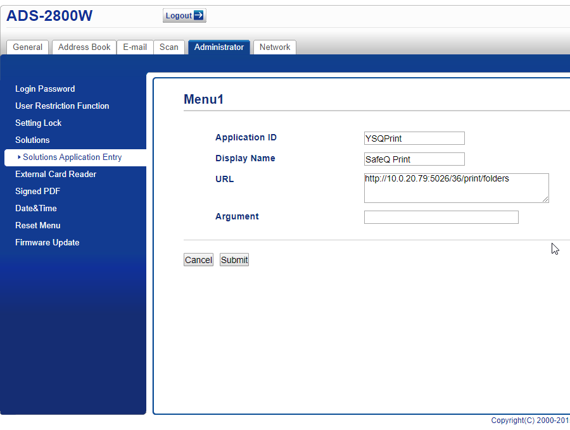The image size is (570, 430).
Task: Open Login Password settings
Action: point(45,89)
